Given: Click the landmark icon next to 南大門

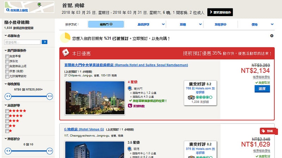Looking at the screenshot, I should coord(130,88).
